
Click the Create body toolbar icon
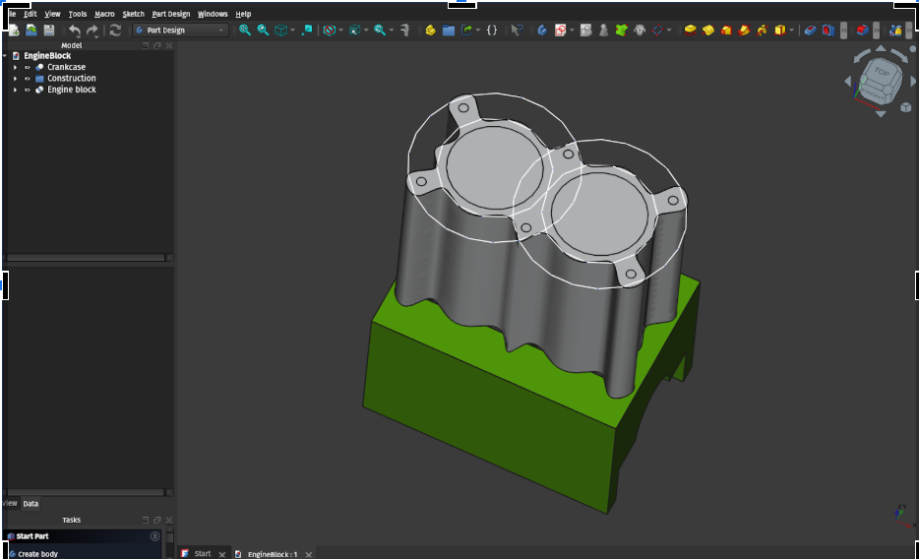coord(541,31)
